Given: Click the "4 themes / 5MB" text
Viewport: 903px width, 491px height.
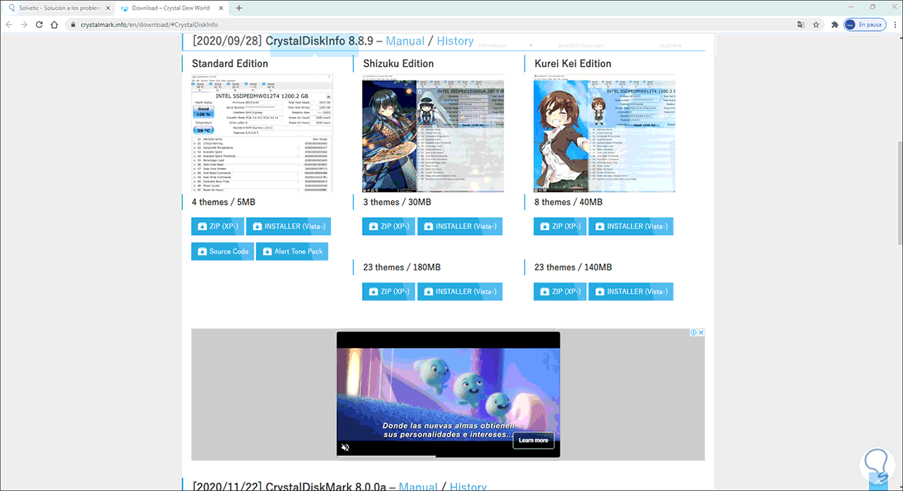Looking at the screenshot, I should [223, 202].
